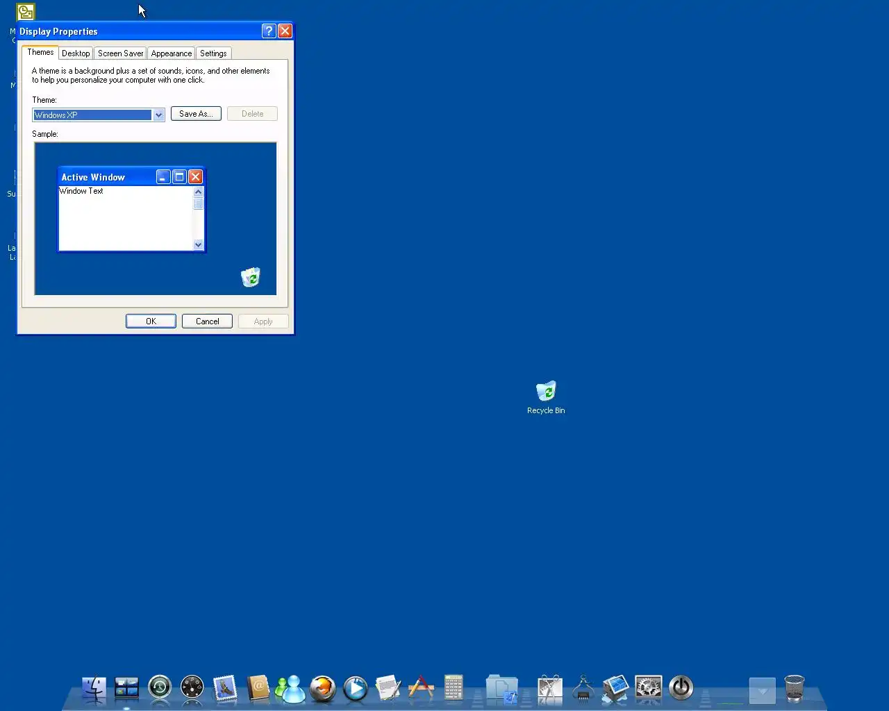Expand the dock stack down-arrow tile
The height and width of the screenshot is (711, 889).
pos(762,691)
